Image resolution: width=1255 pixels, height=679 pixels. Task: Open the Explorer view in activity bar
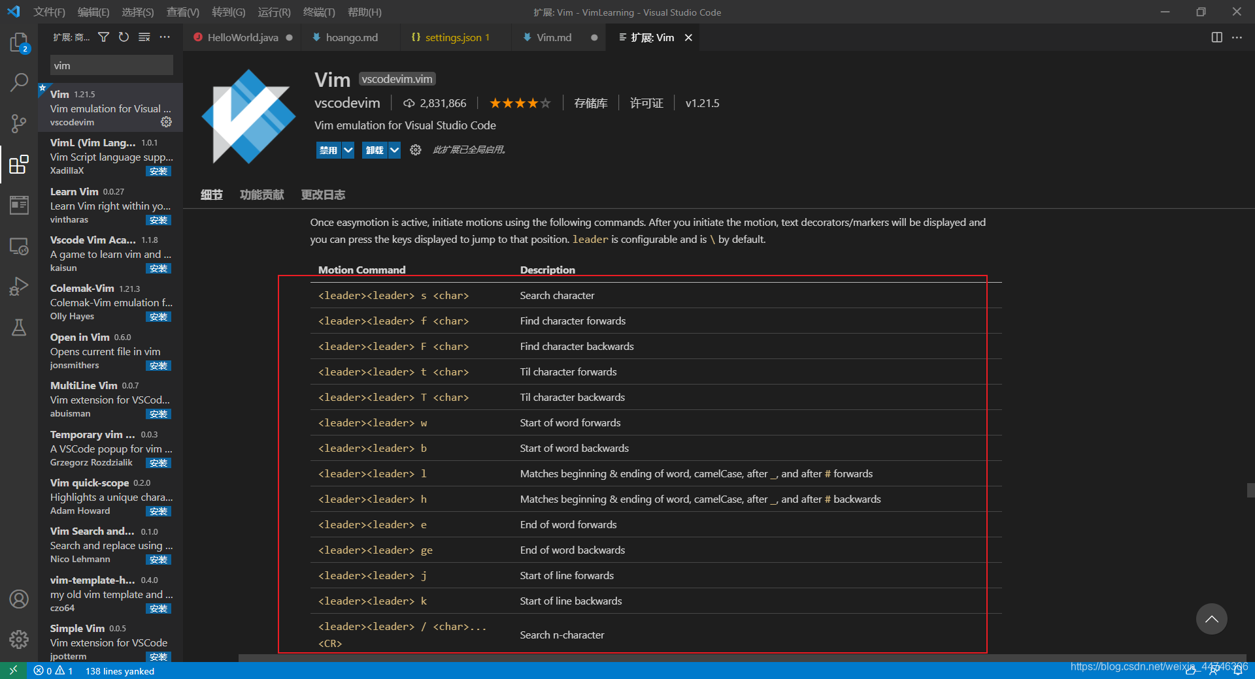(19, 43)
